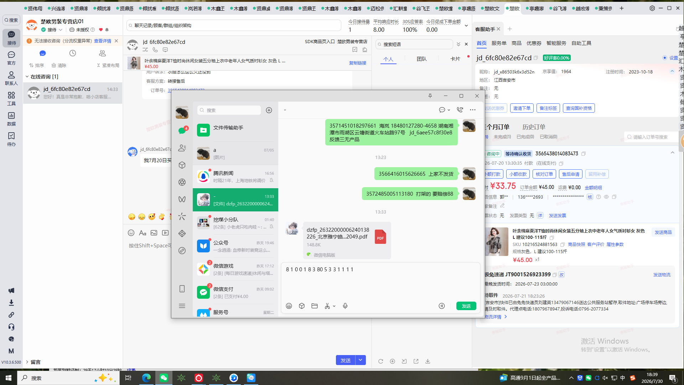The width and height of the screenshot is (684, 385).
Task: Click green 发送 button in WeChat
Action: tap(466, 306)
